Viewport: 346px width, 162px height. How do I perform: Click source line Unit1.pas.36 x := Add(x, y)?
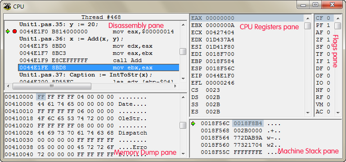(71, 39)
